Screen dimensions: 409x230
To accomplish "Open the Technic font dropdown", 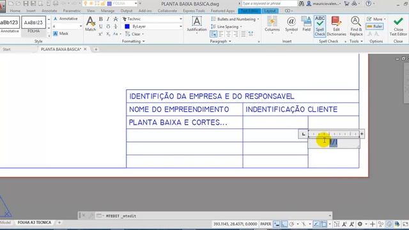I will click(180, 19).
